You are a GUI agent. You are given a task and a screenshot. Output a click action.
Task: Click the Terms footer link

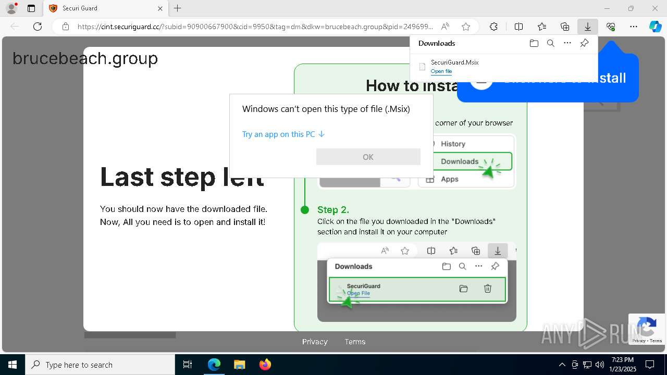pos(355,342)
